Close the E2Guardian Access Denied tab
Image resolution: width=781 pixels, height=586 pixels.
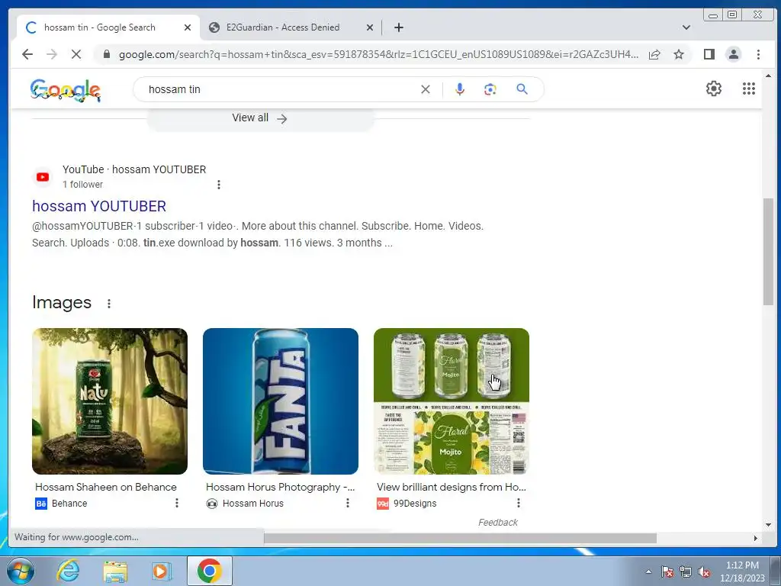(x=370, y=27)
